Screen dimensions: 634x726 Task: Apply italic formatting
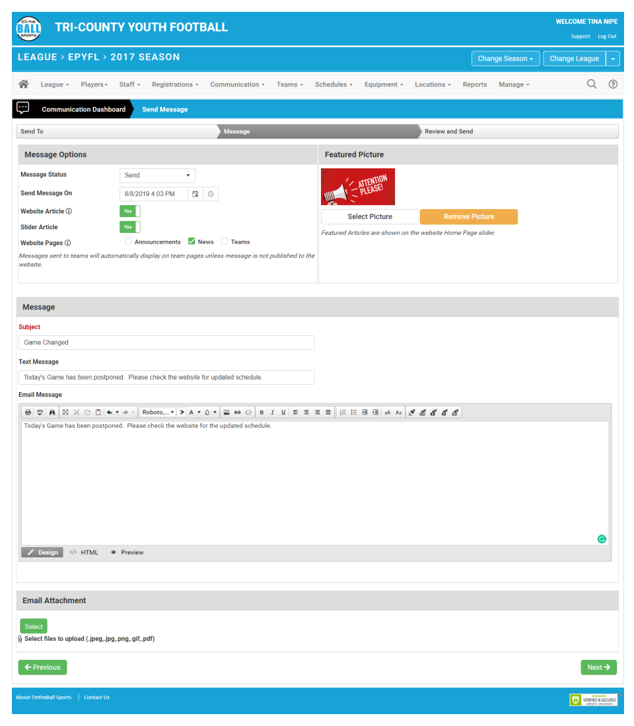[x=273, y=412]
